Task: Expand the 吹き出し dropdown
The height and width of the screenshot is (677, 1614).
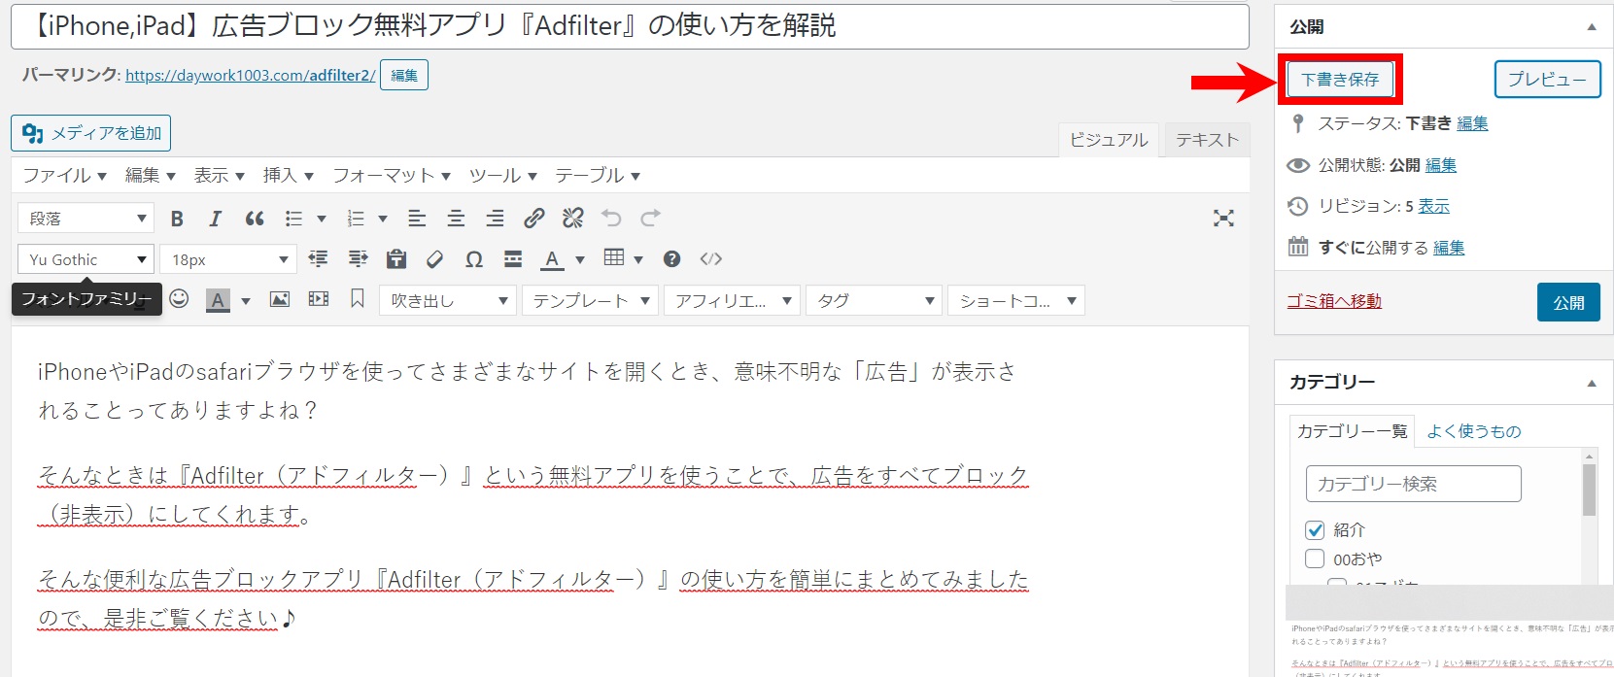Action: (x=447, y=301)
